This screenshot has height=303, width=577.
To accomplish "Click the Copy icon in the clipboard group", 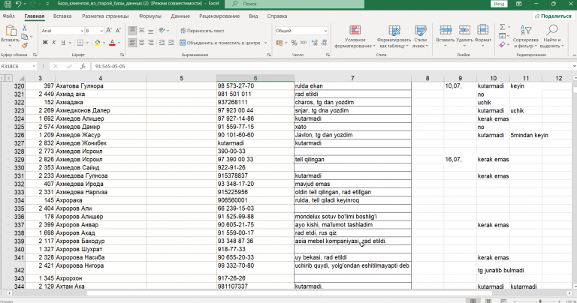I will (x=25, y=37).
